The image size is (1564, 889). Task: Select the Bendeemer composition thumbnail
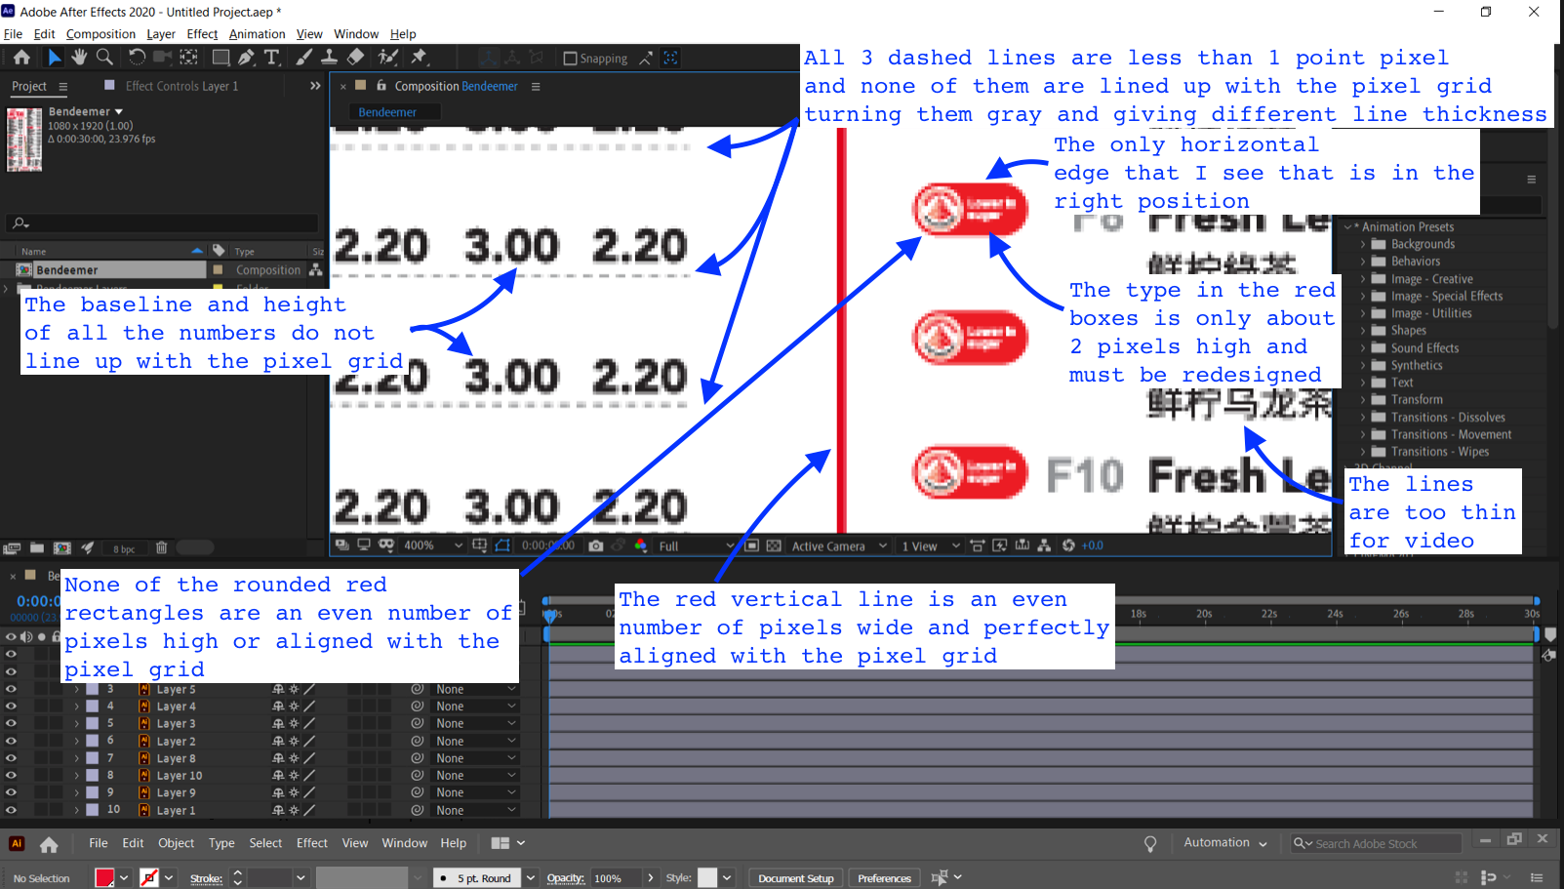(x=23, y=140)
